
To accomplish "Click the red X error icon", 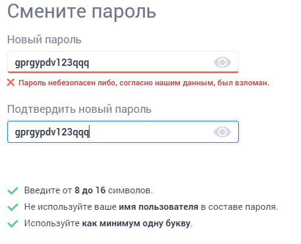I will 10,82.
